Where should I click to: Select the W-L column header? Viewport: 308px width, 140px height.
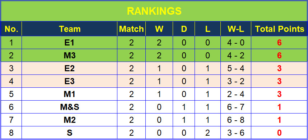[236, 29]
